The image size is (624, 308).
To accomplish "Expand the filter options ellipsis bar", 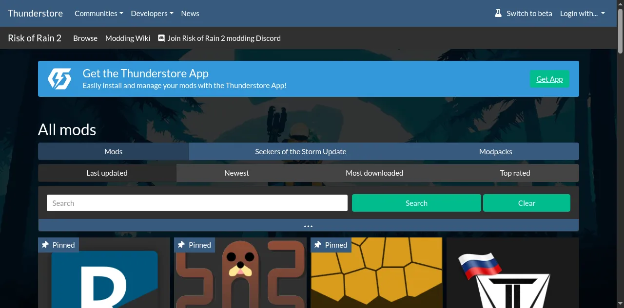I will click(308, 225).
